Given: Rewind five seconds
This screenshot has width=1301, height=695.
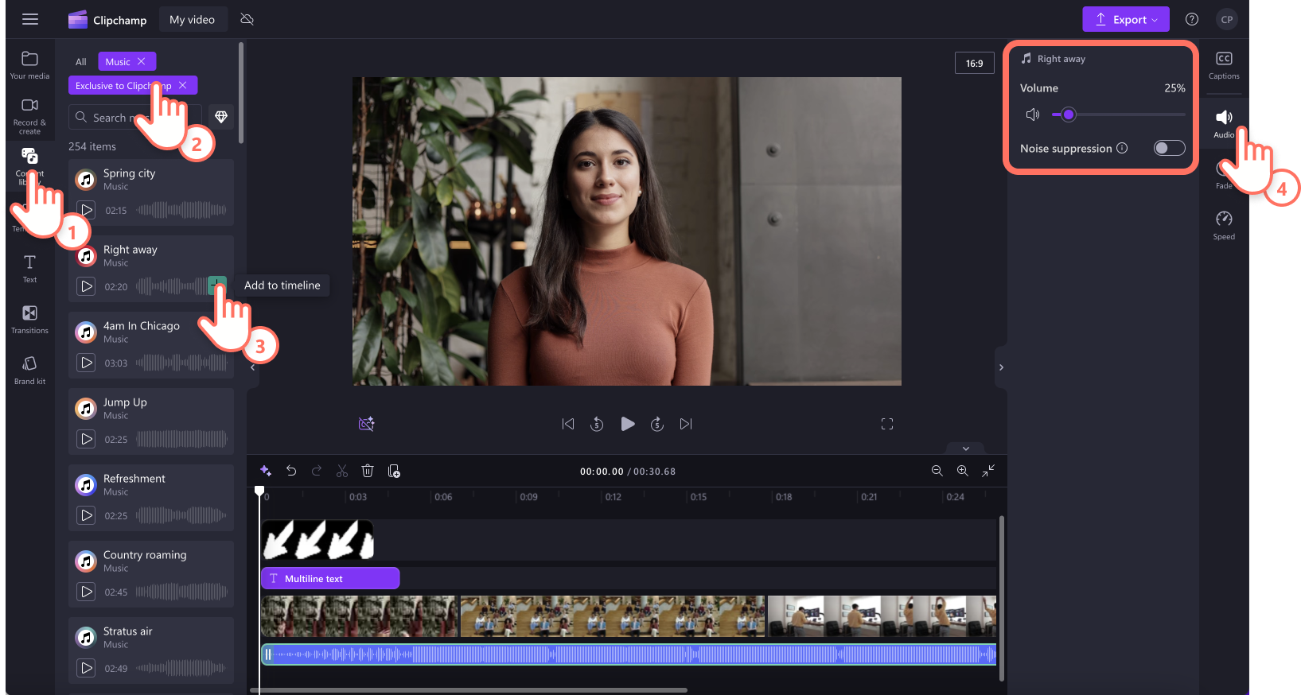Looking at the screenshot, I should click(x=597, y=424).
